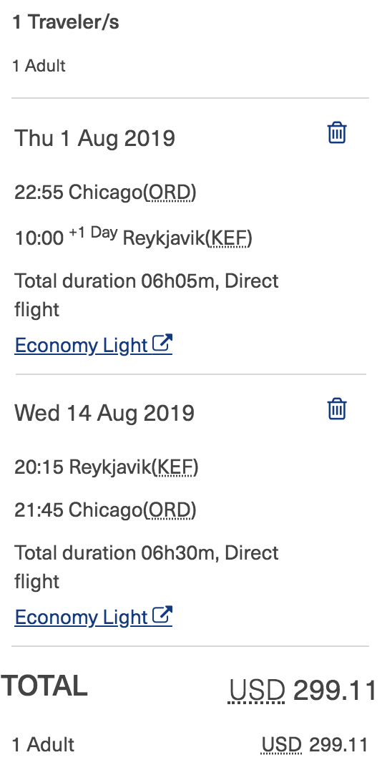Click the 299.11 total price amount
Screen dimensions: 382x760
(x=335, y=690)
